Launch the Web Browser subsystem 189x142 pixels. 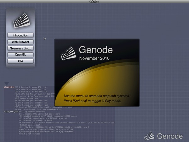(20, 42)
